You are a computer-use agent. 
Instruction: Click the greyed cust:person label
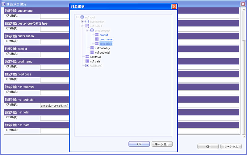point(97,22)
